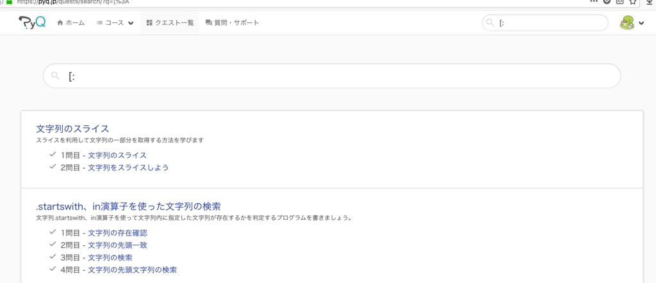Open 1問目 link 文字列のスライス
The height and width of the screenshot is (283, 656).
(117, 155)
